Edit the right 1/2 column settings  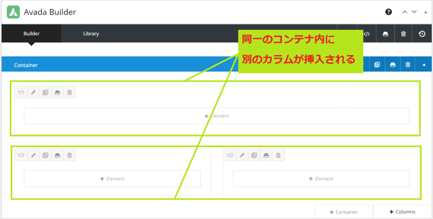242,155
